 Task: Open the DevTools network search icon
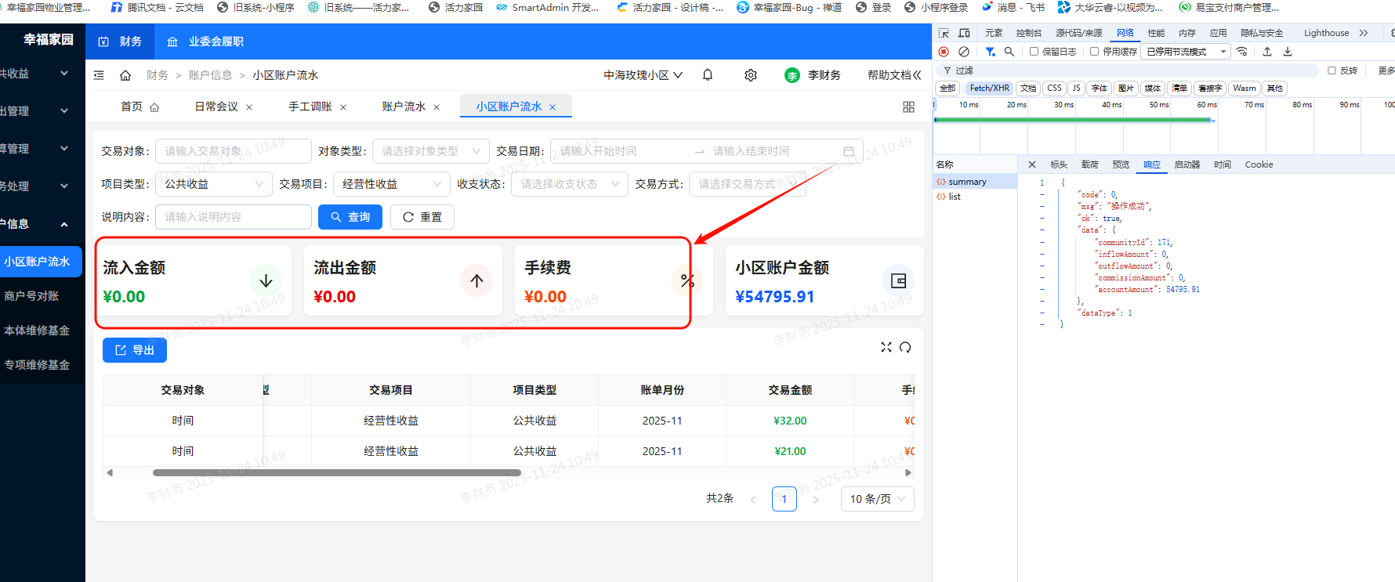[1009, 52]
